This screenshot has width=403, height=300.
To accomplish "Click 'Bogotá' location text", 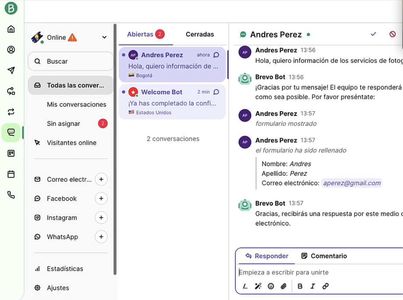I will pos(144,76).
